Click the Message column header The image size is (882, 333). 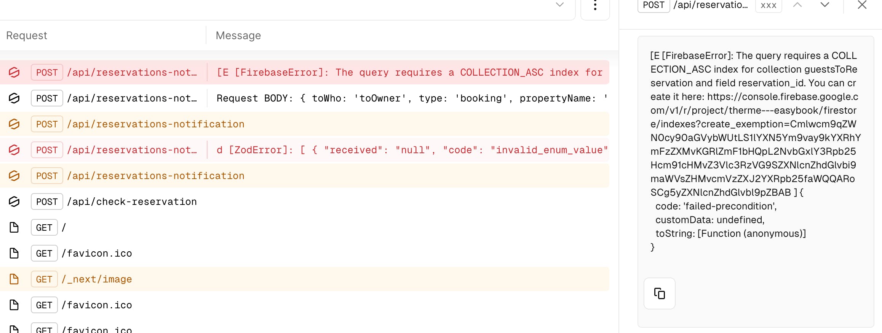click(238, 35)
